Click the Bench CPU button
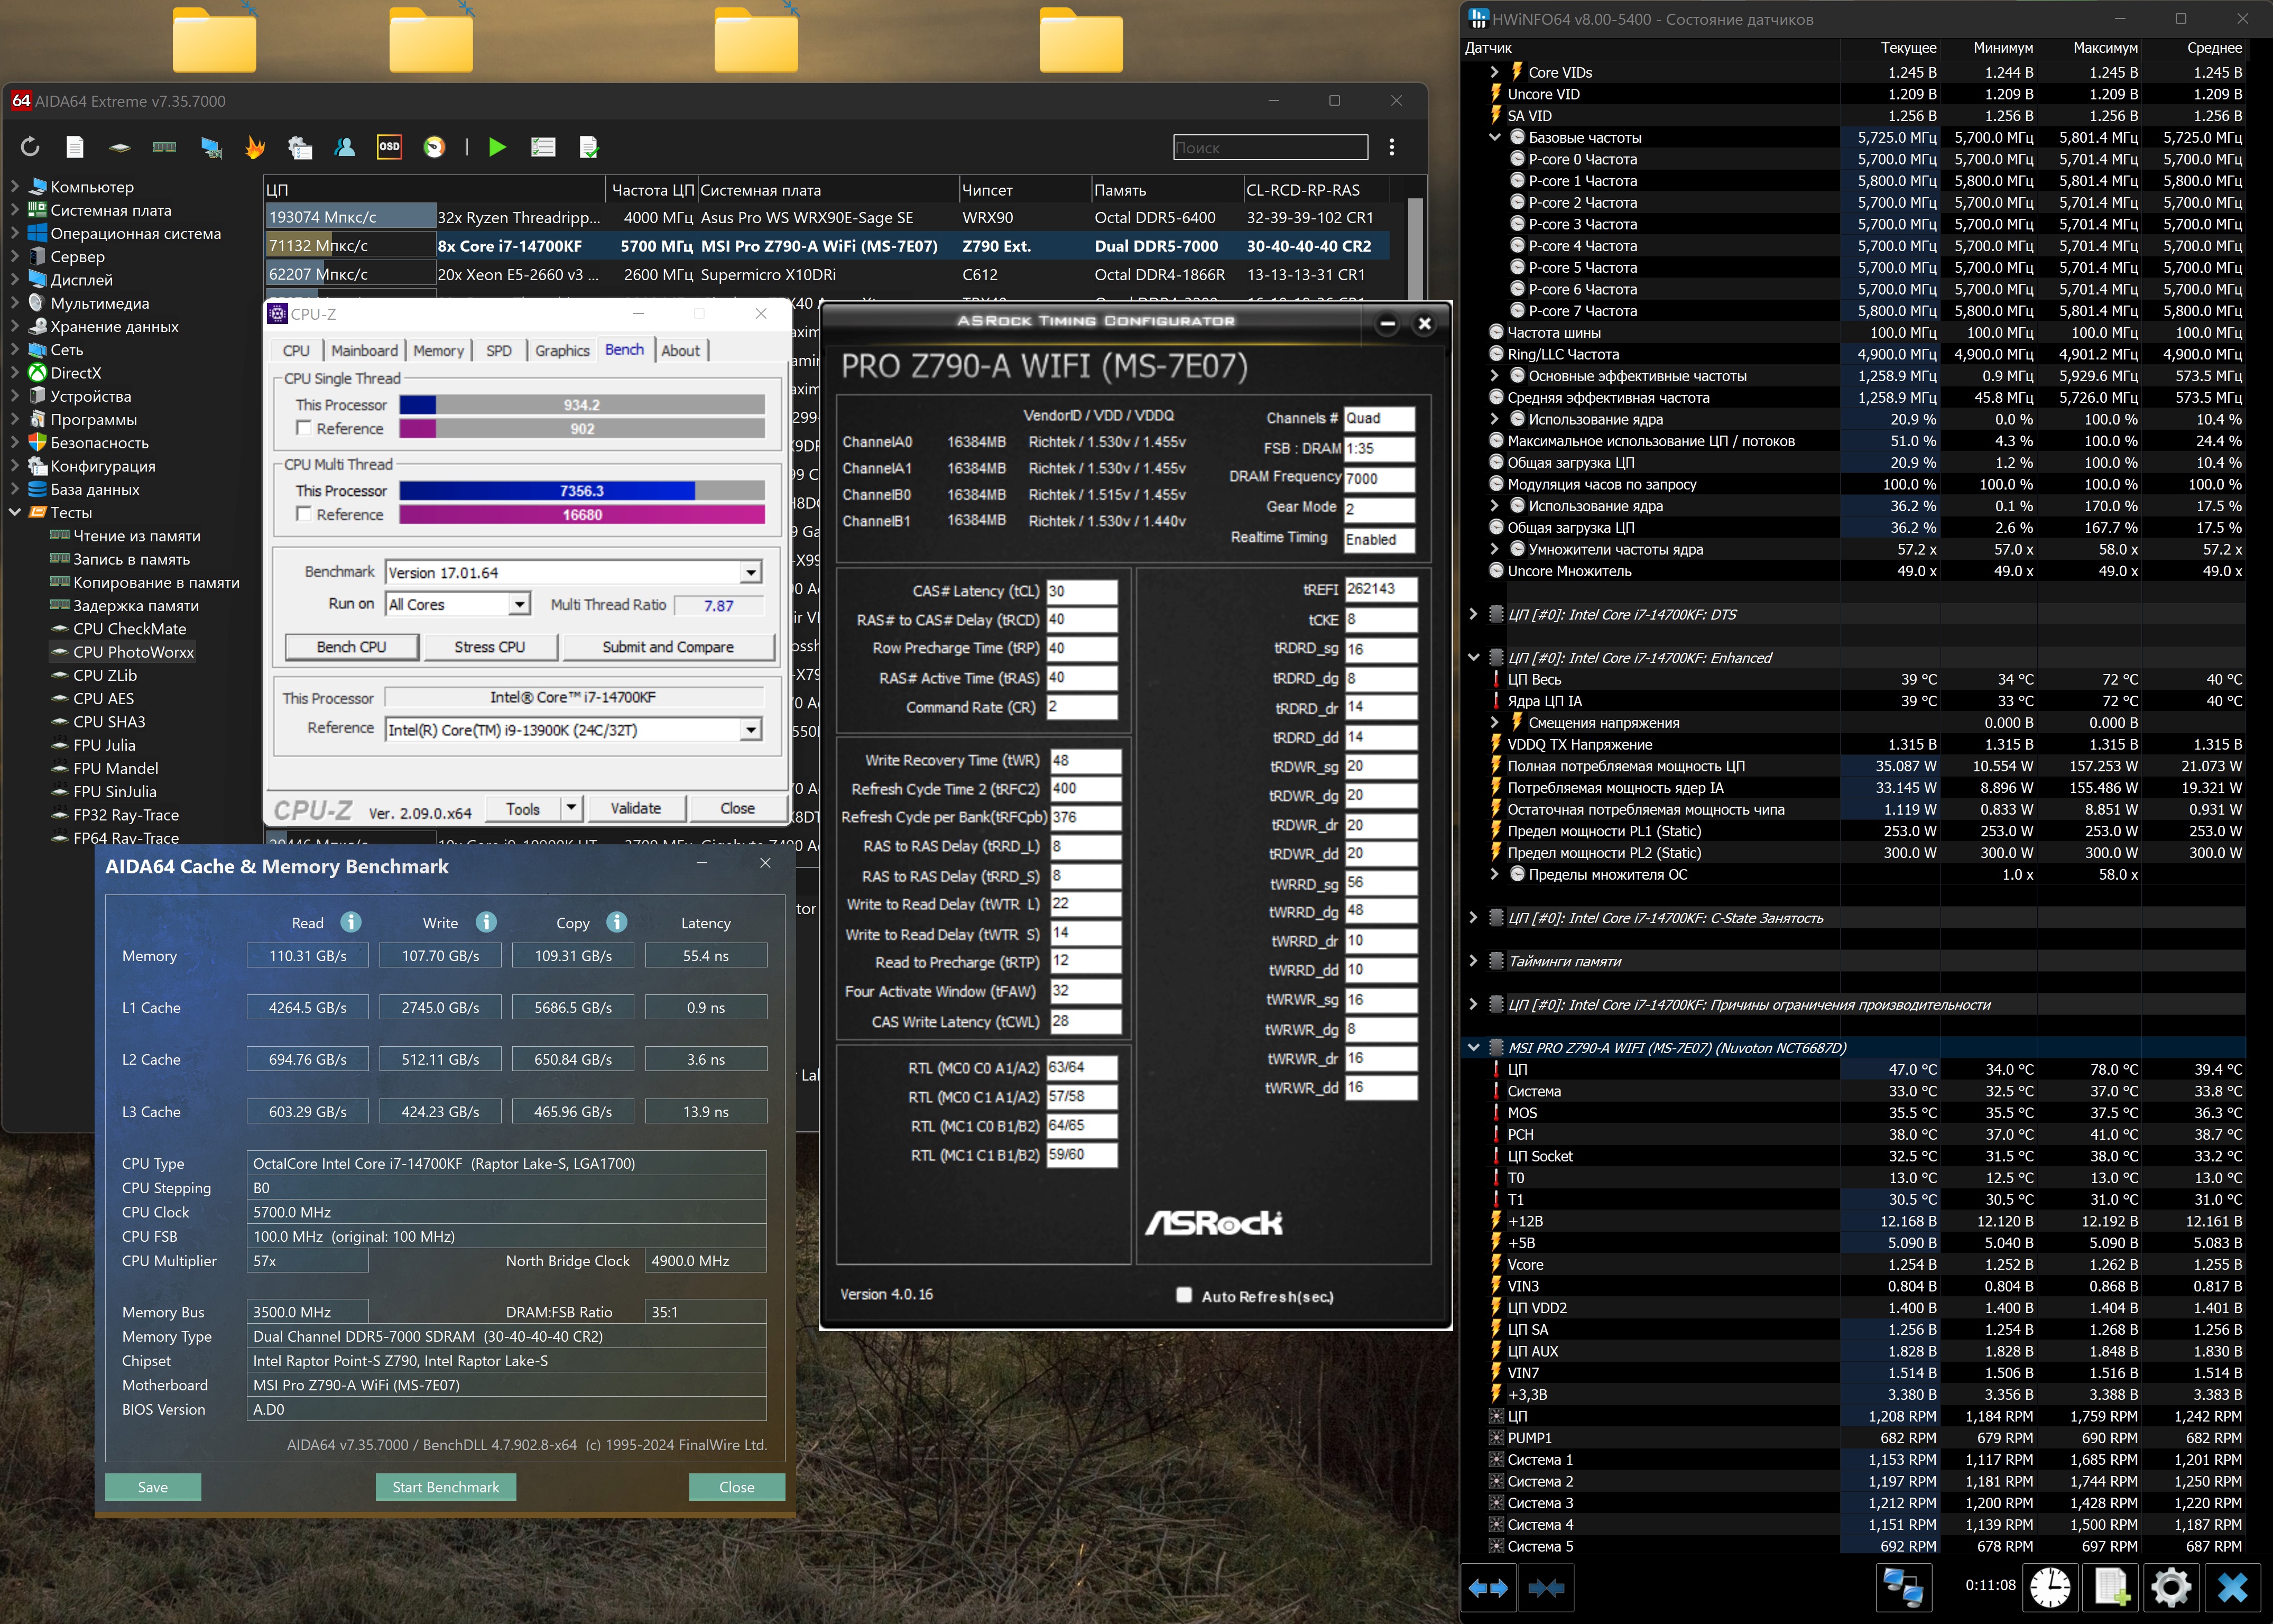The width and height of the screenshot is (2273, 1624). [351, 647]
